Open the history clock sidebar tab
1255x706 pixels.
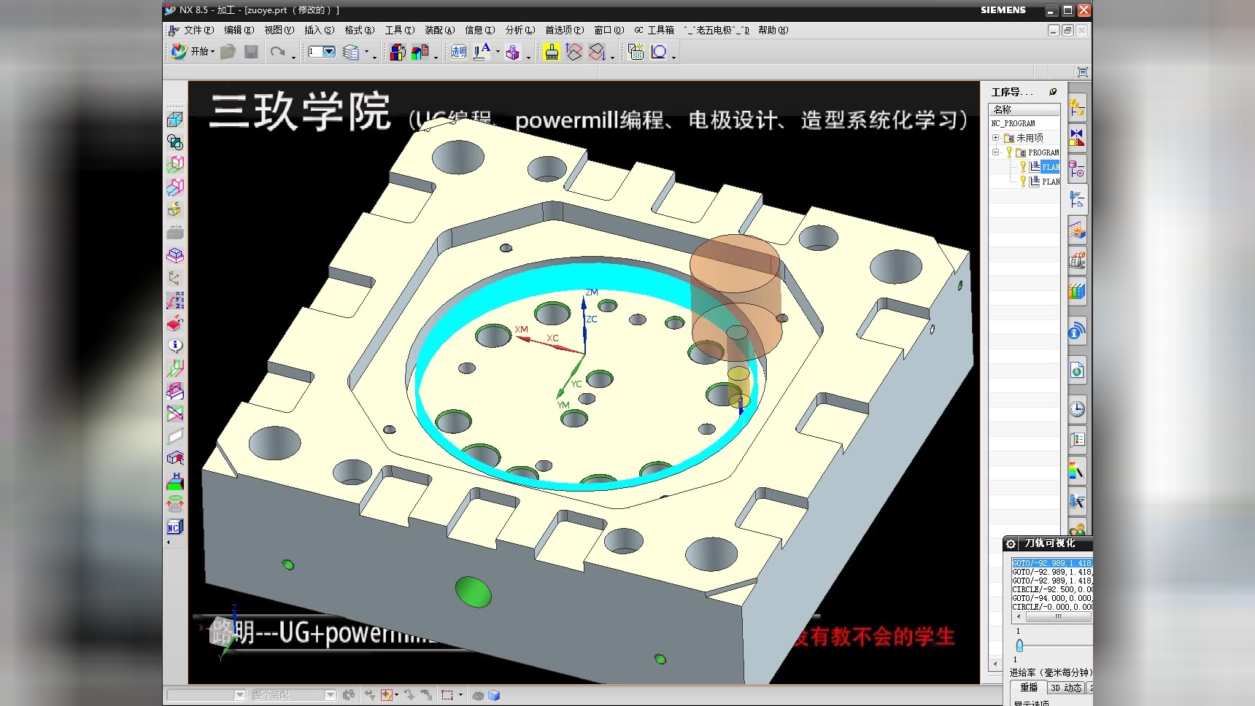[1077, 409]
